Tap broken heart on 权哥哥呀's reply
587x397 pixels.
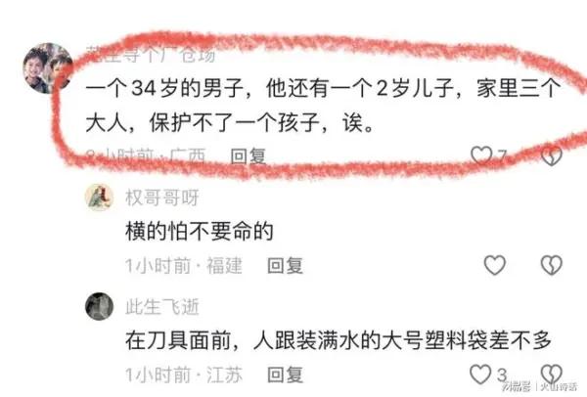[552, 265]
